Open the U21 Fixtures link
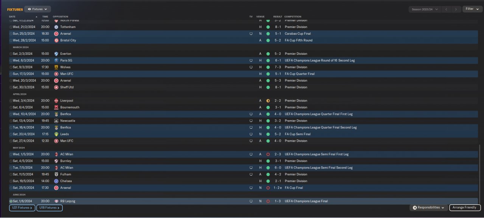The image size is (484, 218). pos(22,208)
